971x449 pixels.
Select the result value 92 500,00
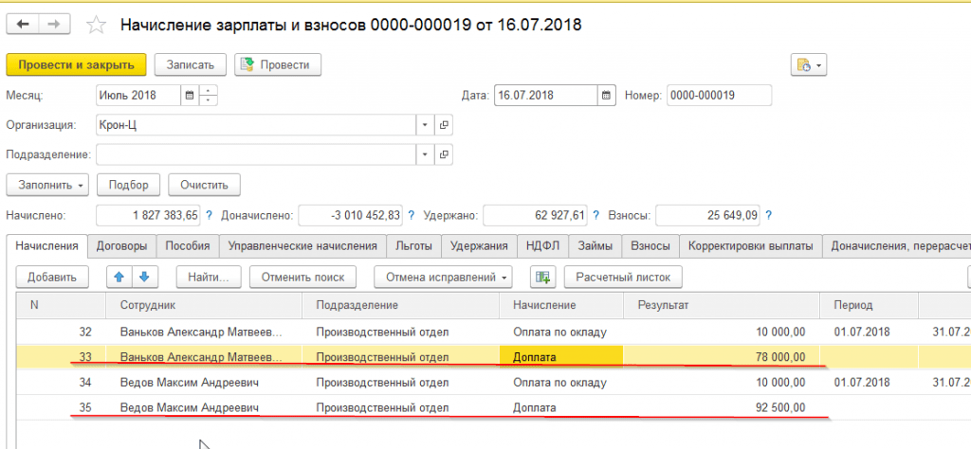pyautogui.click(x=780, y=407)
